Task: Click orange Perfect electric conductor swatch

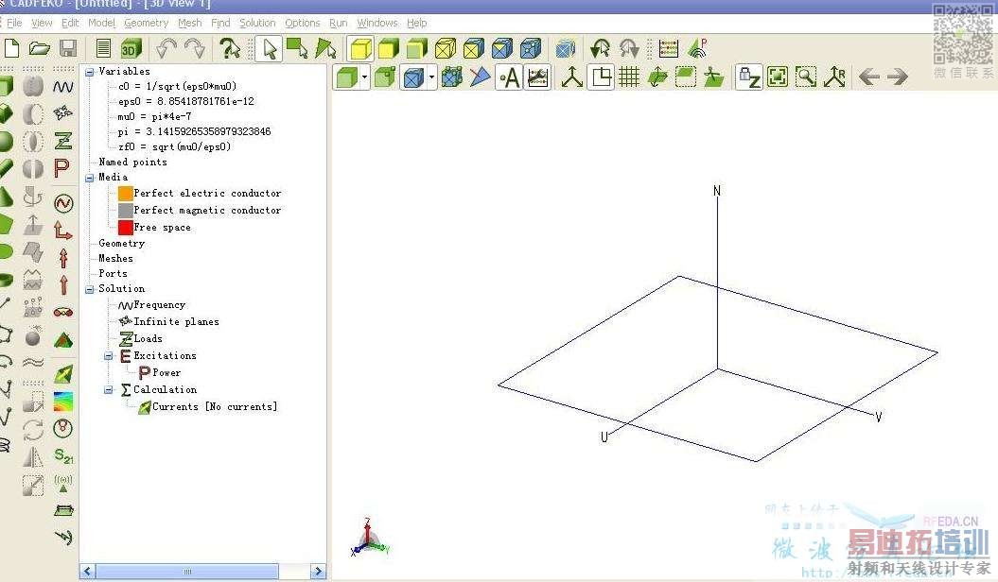Action: (x=126, y=193)
